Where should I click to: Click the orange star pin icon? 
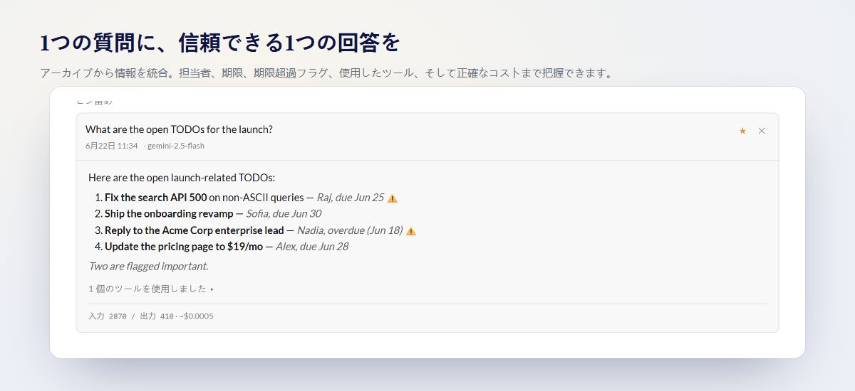(x=742, y=131)
